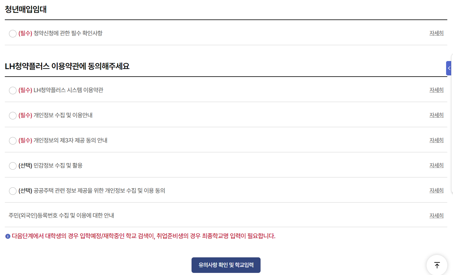This screenshot has height=275, width=453.
Task: Click the scroll-to-top arrow button
Action: [437, 264]
